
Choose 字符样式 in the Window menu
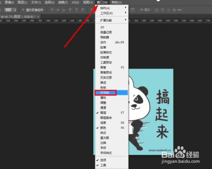(112, 153)
